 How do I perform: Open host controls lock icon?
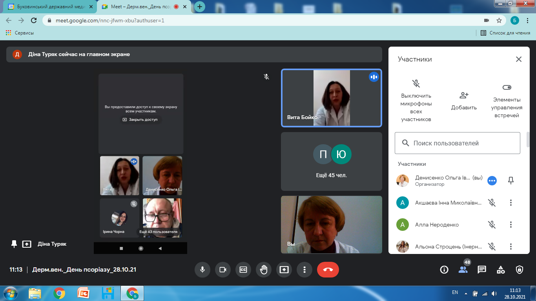tap(520, 270)
